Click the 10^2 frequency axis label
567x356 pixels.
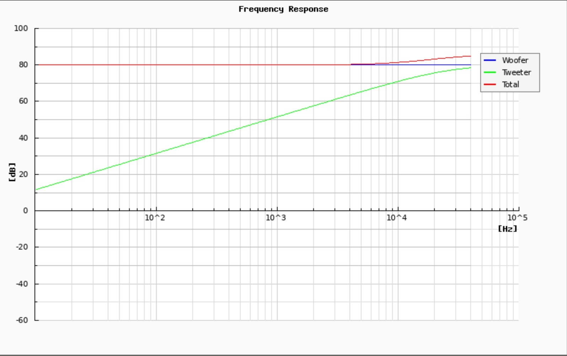(155, 218)
